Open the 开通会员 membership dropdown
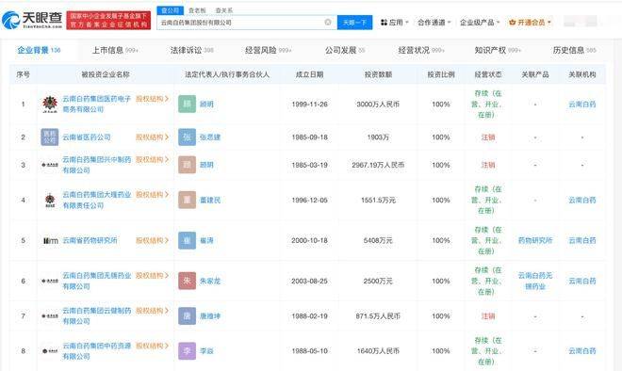Screen dimensions: 622x371 [530, 23]
